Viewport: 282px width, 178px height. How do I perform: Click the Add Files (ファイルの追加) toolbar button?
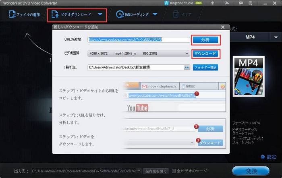(x=24, y=14)
